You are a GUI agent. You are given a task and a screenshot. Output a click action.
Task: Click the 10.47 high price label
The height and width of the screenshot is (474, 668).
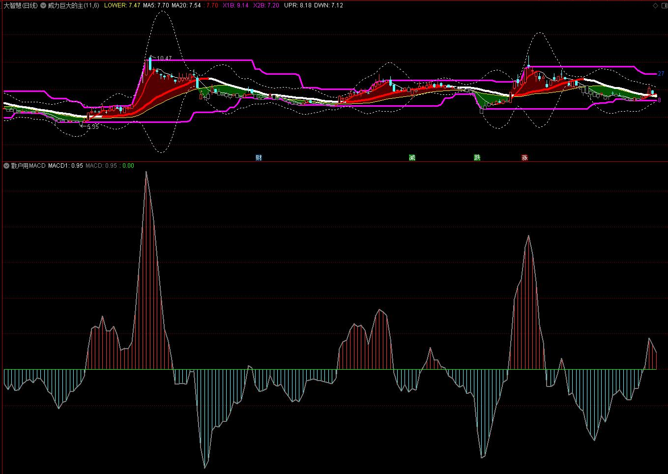coord(164,59)
